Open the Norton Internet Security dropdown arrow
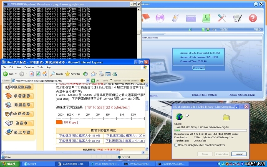267x167 pixels. (x=145, y=81)
